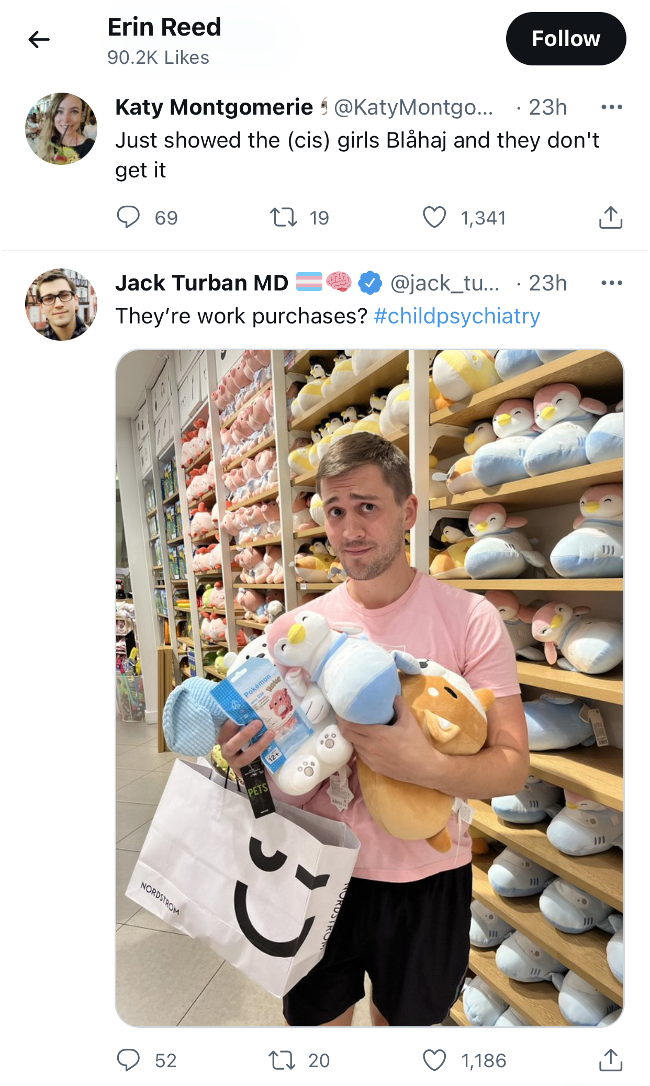Follow Erin Reed

(566, 39)
